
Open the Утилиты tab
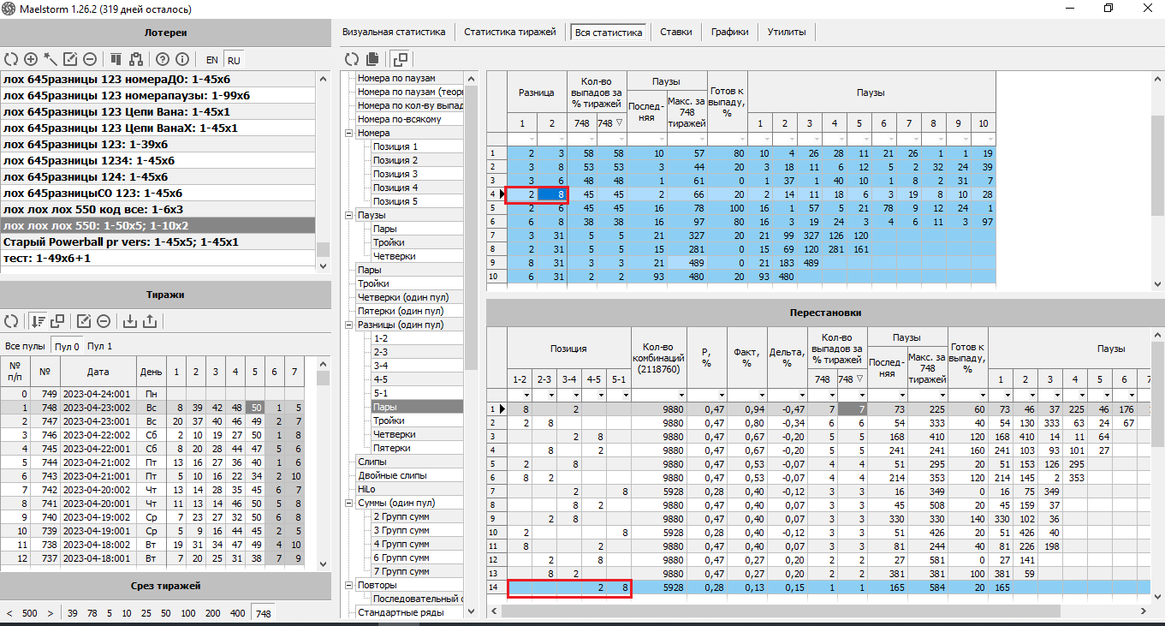click(x=787, y=32)
